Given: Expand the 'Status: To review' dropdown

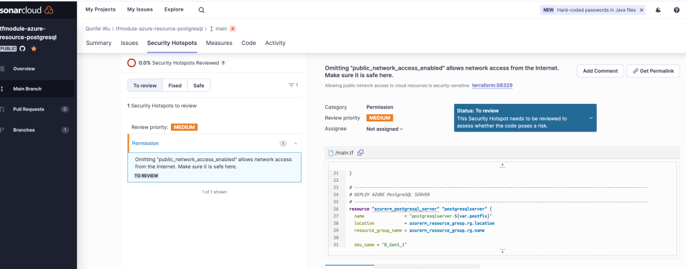Looking at the screenshot, I should tap(591, 118).
